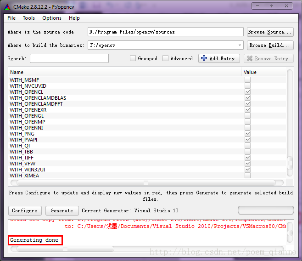Select the WITH_WIN32UI entry name
Image resolution: width=302 pixels, height=261 pixels.
pyautogui.click(x=28, y=170)
